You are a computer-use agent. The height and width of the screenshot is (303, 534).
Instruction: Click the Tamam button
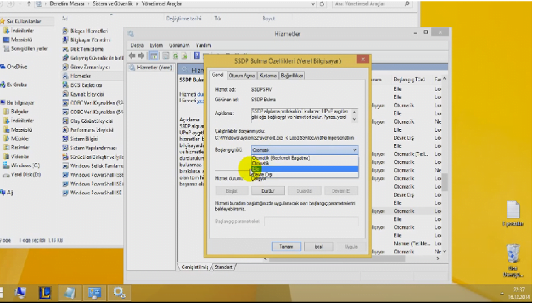[x=281, y=245]
